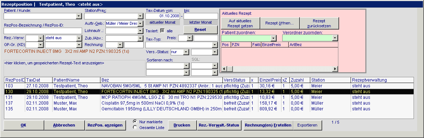Click the Pos header in Aktuelles Rezept table
The width and height of the screenshot is (424, 138).
coord(226,45)
